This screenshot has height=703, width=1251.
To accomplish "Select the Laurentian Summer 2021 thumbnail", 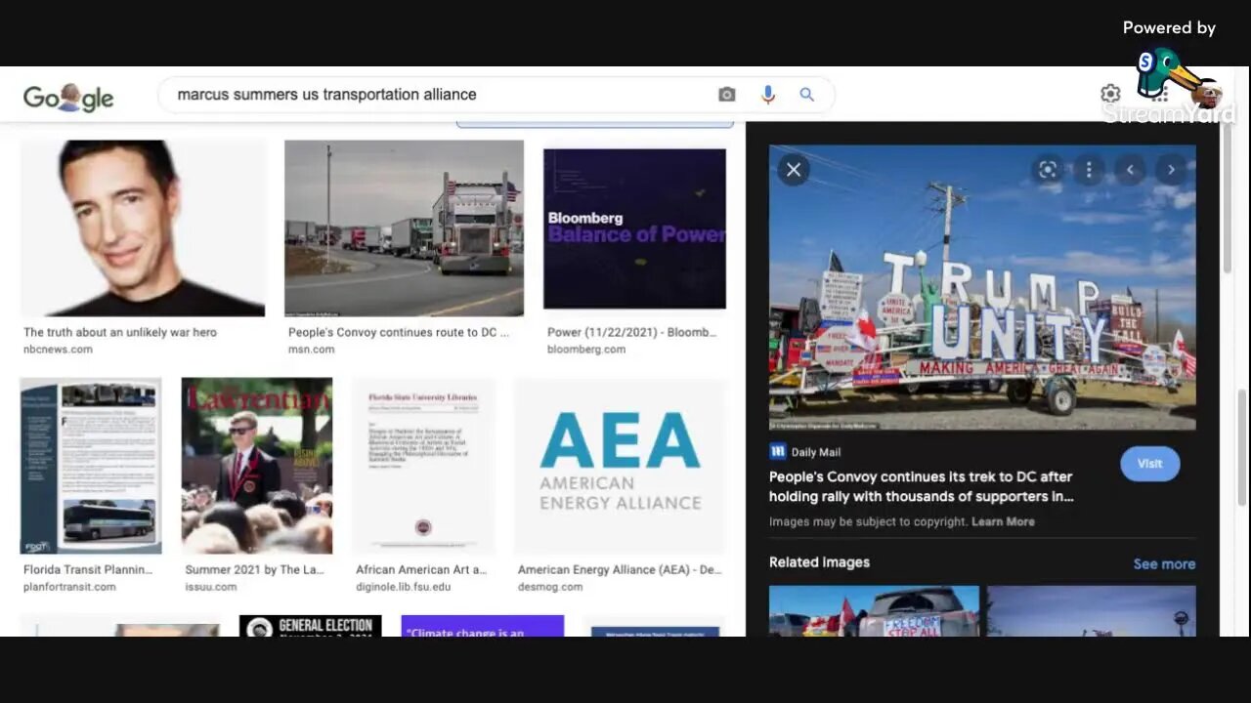I will [257, 467].
